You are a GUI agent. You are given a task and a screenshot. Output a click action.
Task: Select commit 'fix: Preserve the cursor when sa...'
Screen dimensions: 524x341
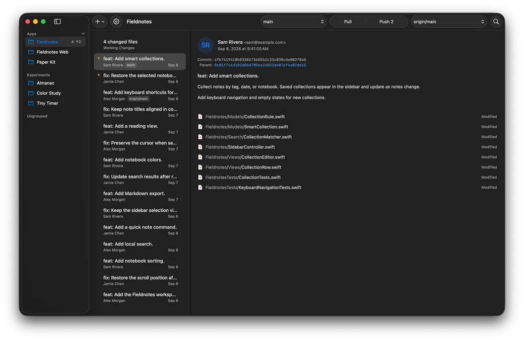pyautogui.click(x=140, y=146)
